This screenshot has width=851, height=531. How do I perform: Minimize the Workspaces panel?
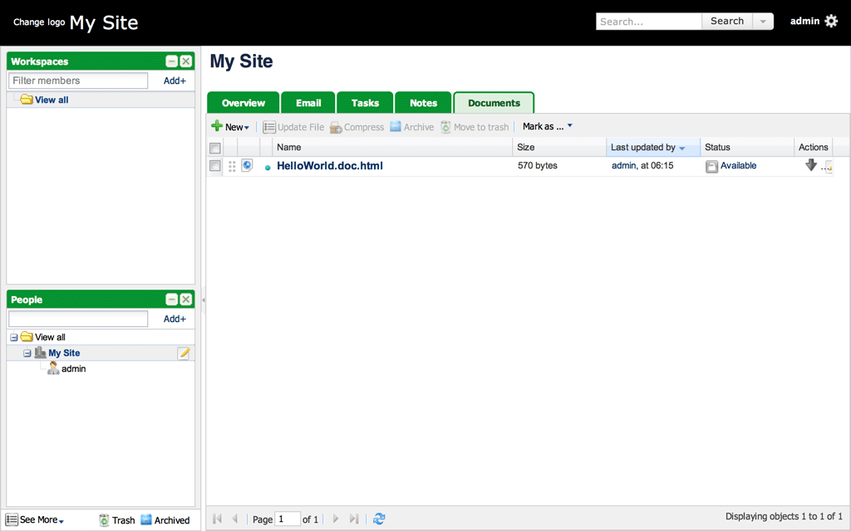(171, 61)
